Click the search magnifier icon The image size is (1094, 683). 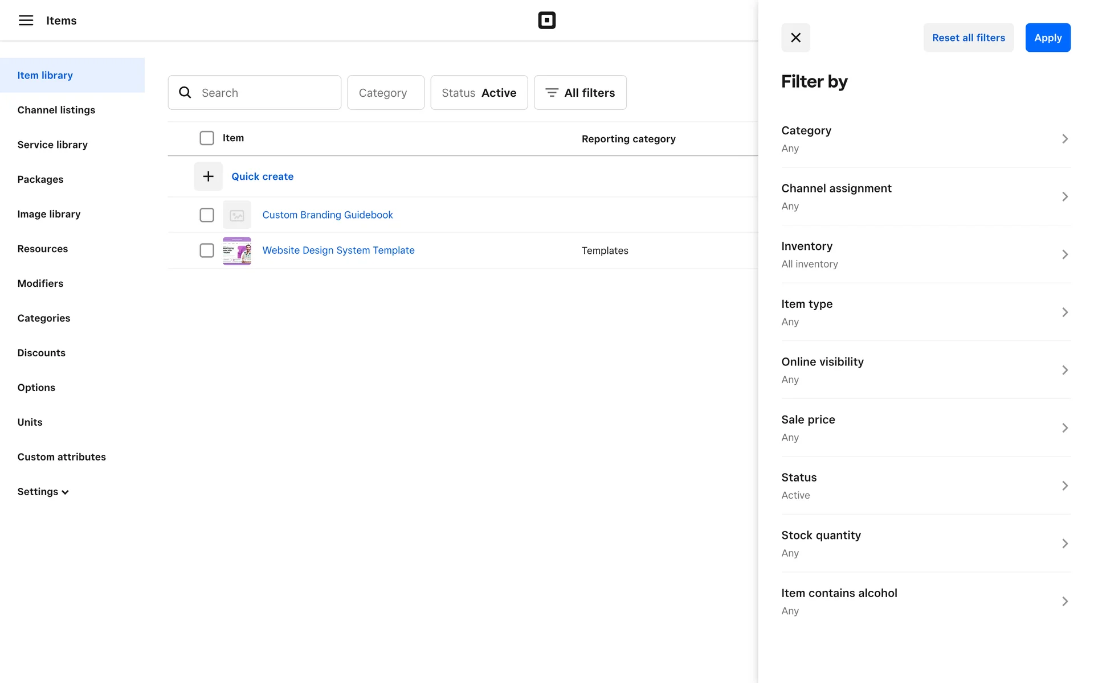tap(185, 93)
